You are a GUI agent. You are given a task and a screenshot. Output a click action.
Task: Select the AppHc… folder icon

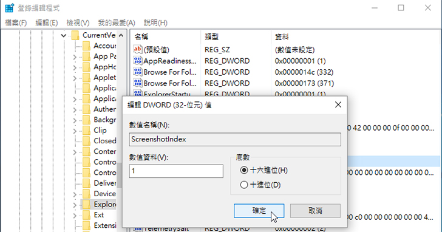[87, 67]
